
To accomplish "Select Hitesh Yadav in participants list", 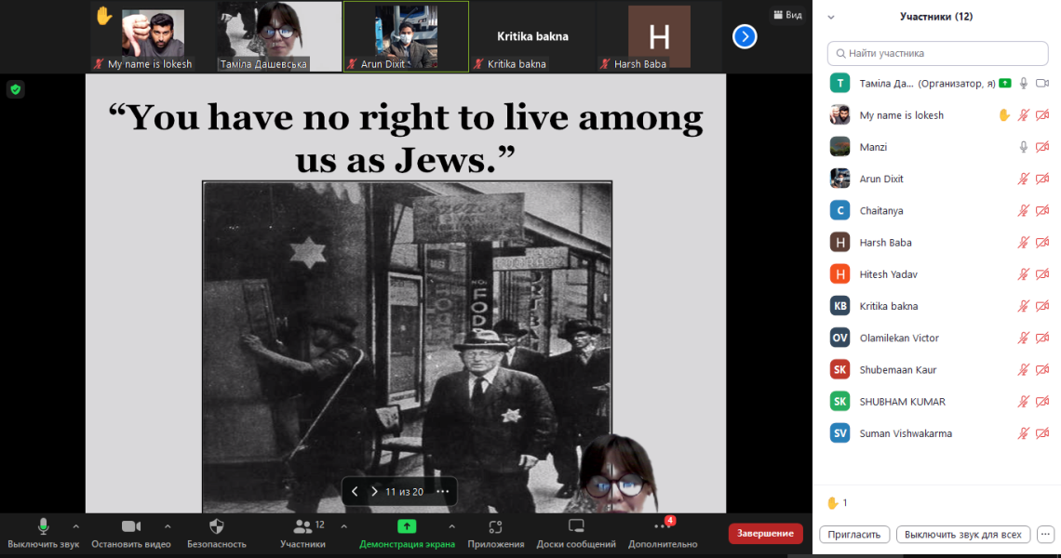I will click(x=937, y=274).
